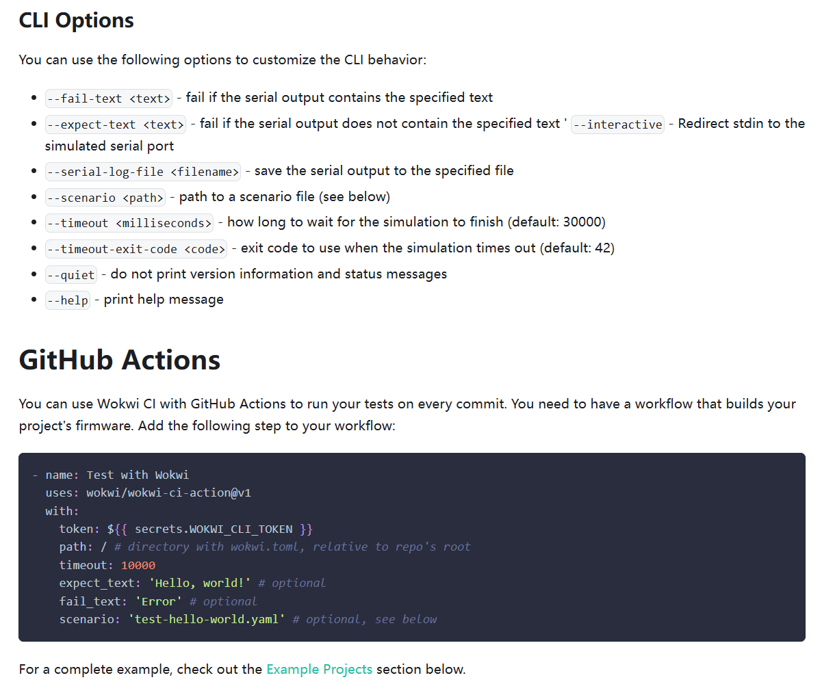Click the --serial-log-file option code label
Screen dimensions: 822x695
coord(142,172)
